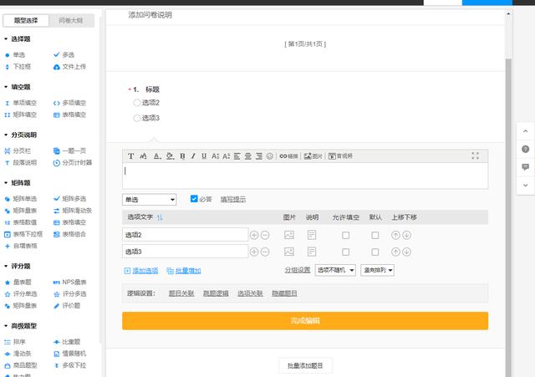Move 选项2 down
The image size is (535, 377).
click(406, 235)
